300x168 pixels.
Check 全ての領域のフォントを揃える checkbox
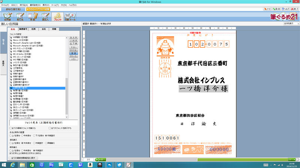click(10, 128)
